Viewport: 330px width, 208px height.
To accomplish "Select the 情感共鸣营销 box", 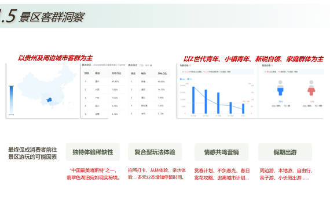I will pyautogui.click(x=221, y=152).
